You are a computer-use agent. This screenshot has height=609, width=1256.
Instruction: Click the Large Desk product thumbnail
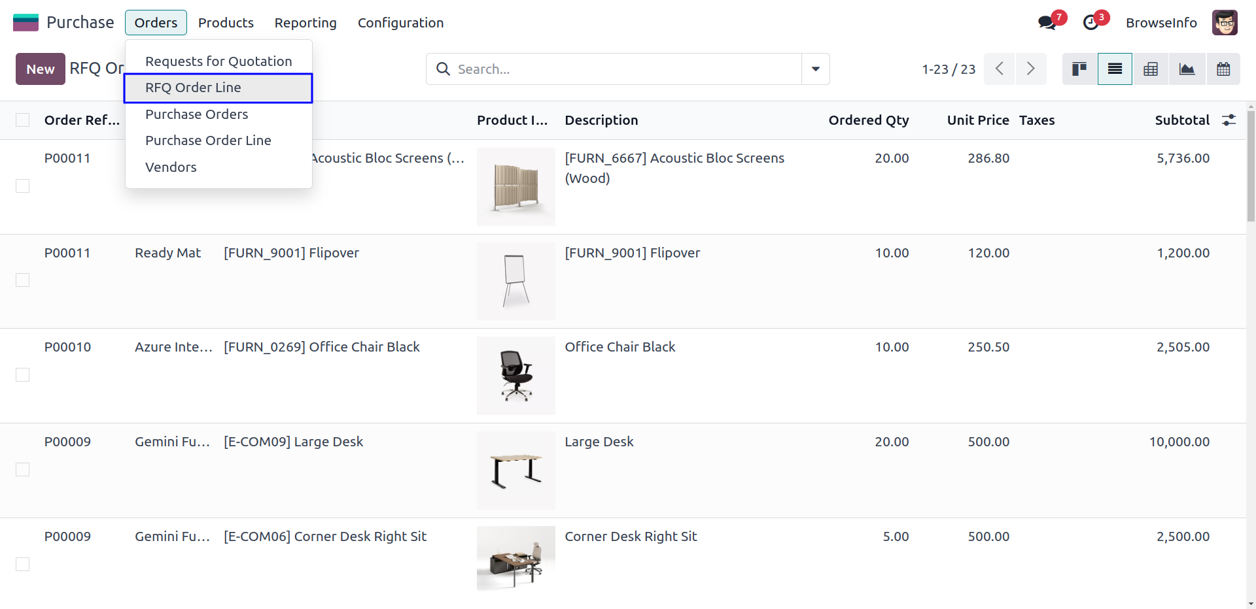[515, 470]
